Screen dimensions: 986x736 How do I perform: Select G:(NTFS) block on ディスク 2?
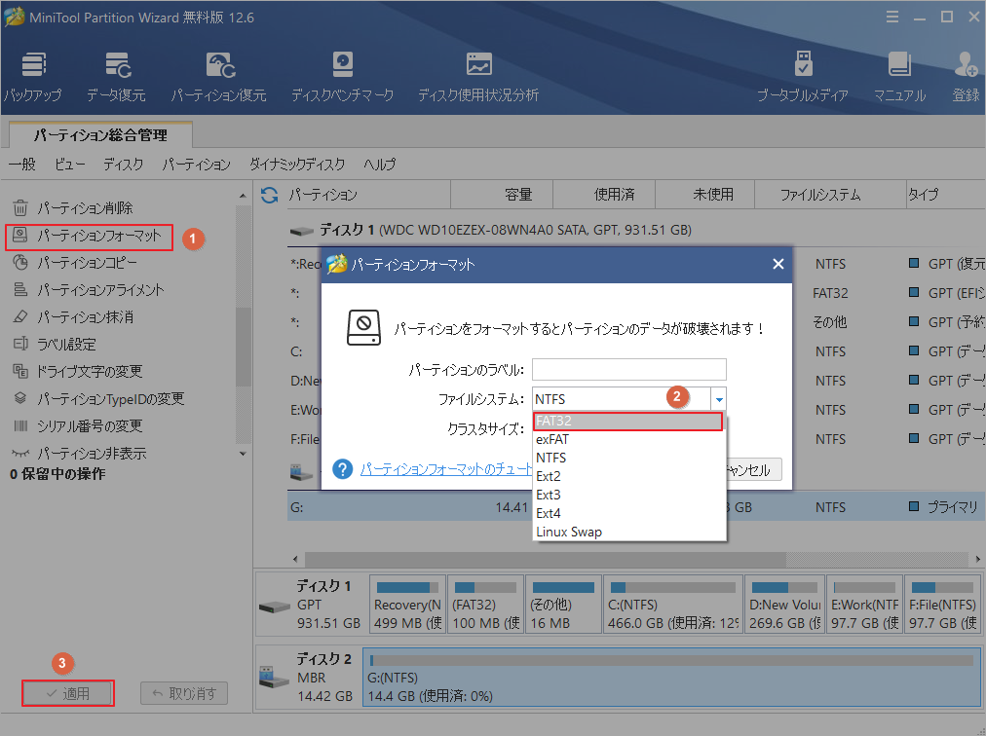pos(671,678)
